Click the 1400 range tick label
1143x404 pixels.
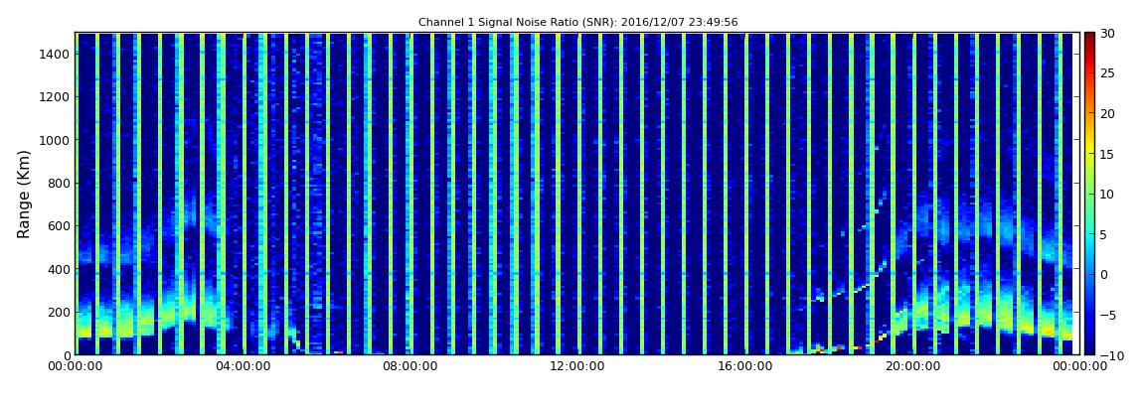54,54
